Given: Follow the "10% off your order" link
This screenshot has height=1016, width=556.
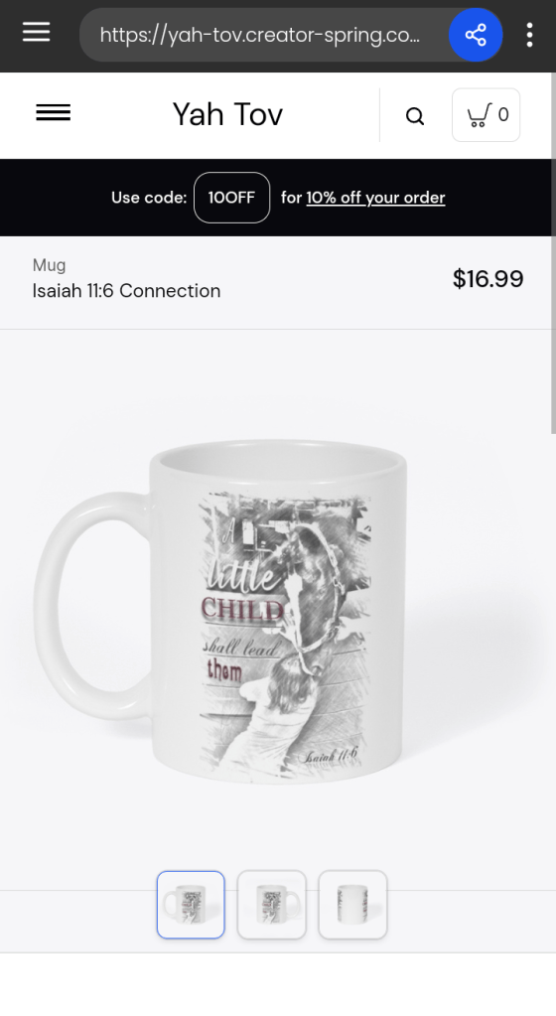Looking at the screenshot, I should [x=376, y=198].
